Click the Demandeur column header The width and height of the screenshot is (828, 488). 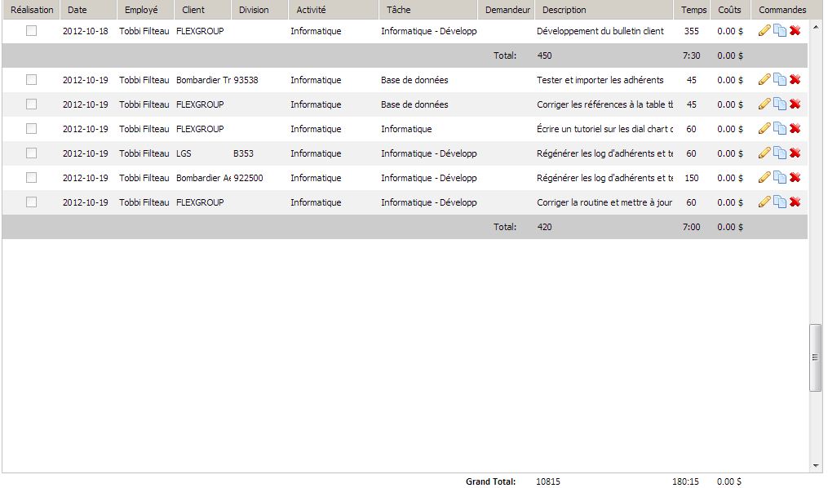(507, 10)
